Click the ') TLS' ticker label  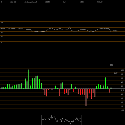pyautogui.click(x=82, y=2)
